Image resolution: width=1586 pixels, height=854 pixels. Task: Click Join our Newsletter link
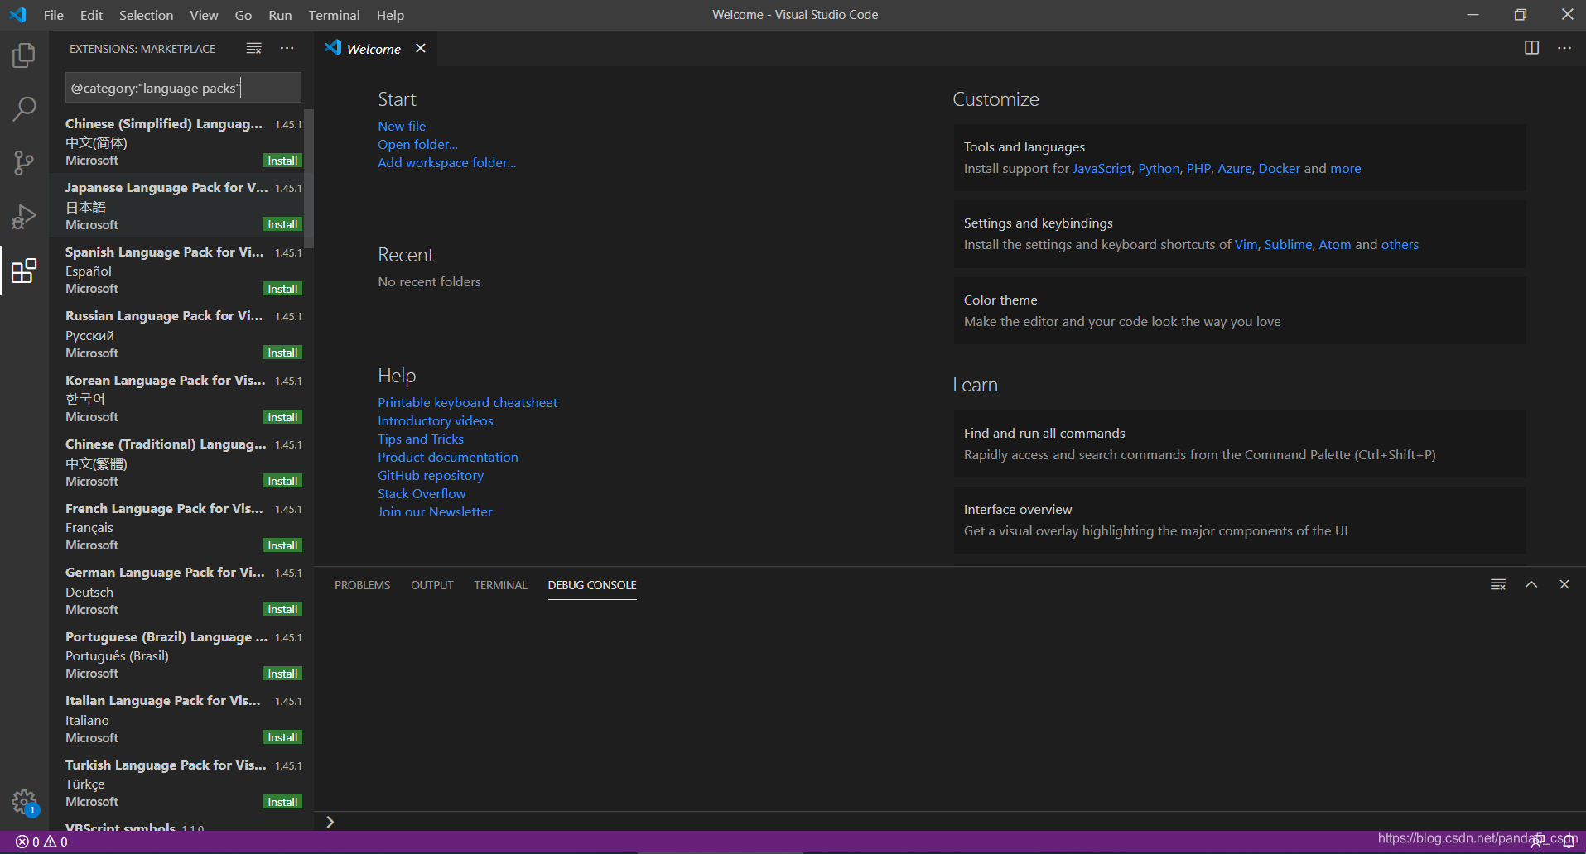point(435,511)
